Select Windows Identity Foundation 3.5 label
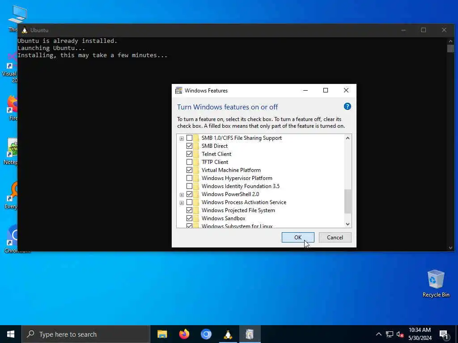The height and width of the screenshot is (343, 458). [x=240, y=186]
